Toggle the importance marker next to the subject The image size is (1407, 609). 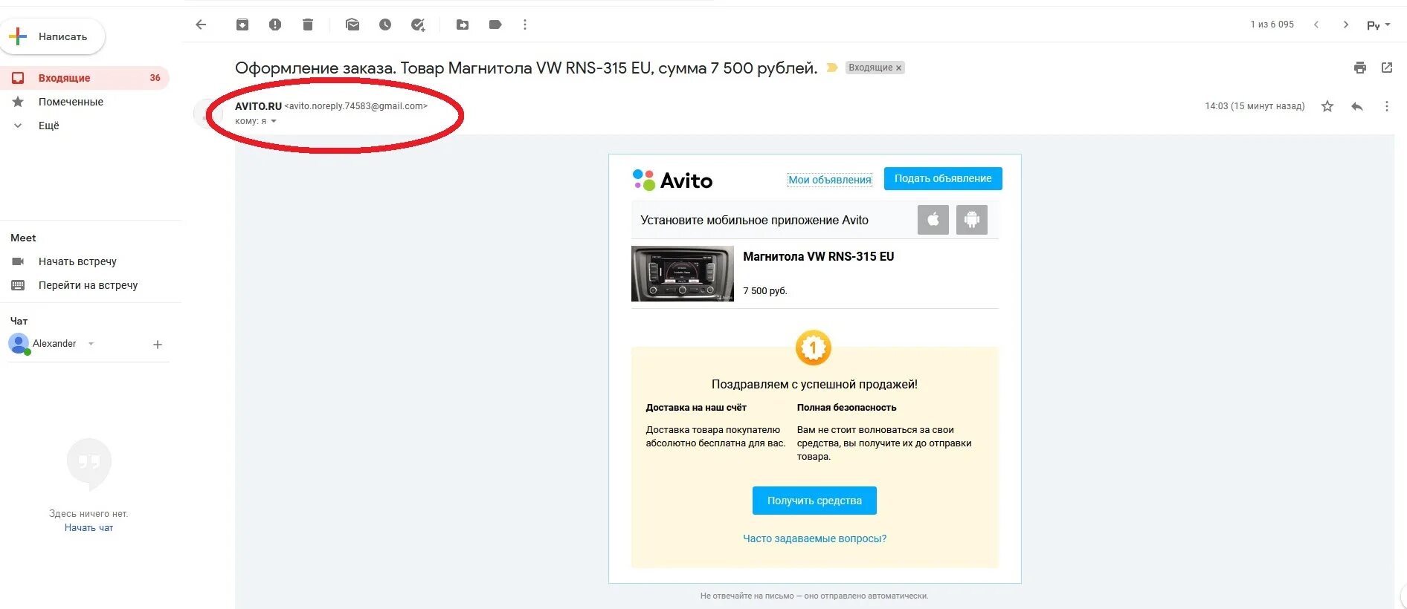pyautogui.click(x=832, y=68)
